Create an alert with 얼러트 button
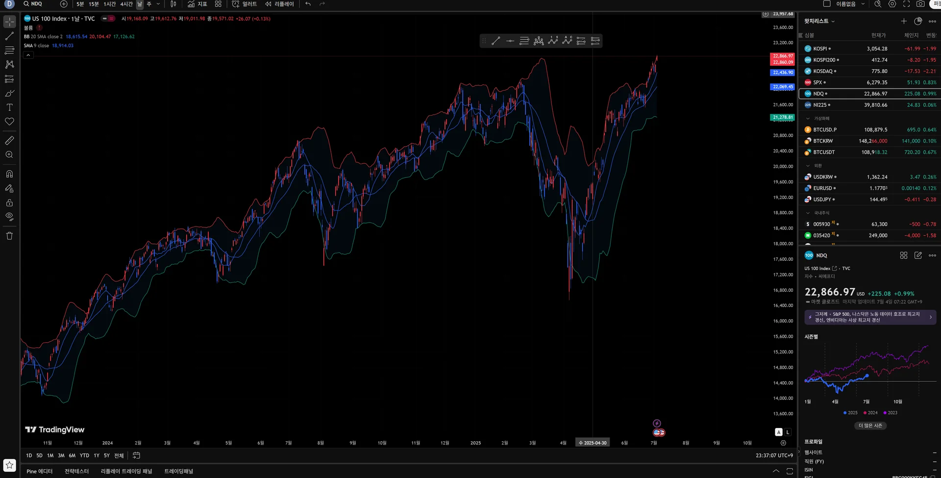 (x=244, y=4)
